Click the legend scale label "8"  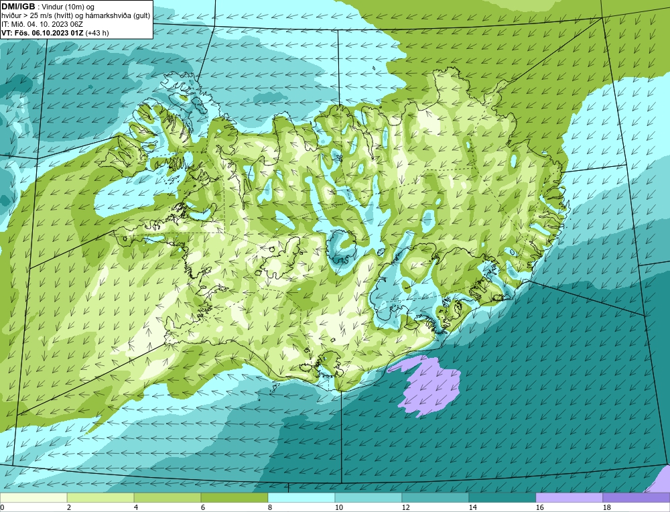pos(270,507)
